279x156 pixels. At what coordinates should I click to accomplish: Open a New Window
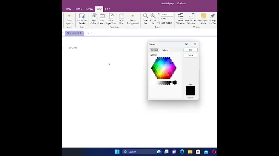pos(180,19)
